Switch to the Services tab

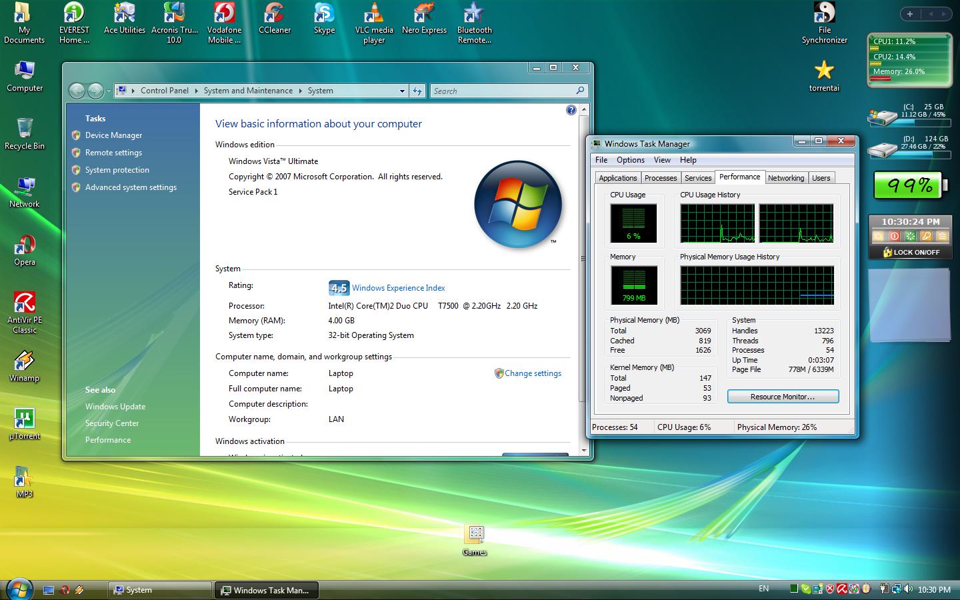(698, 178)
